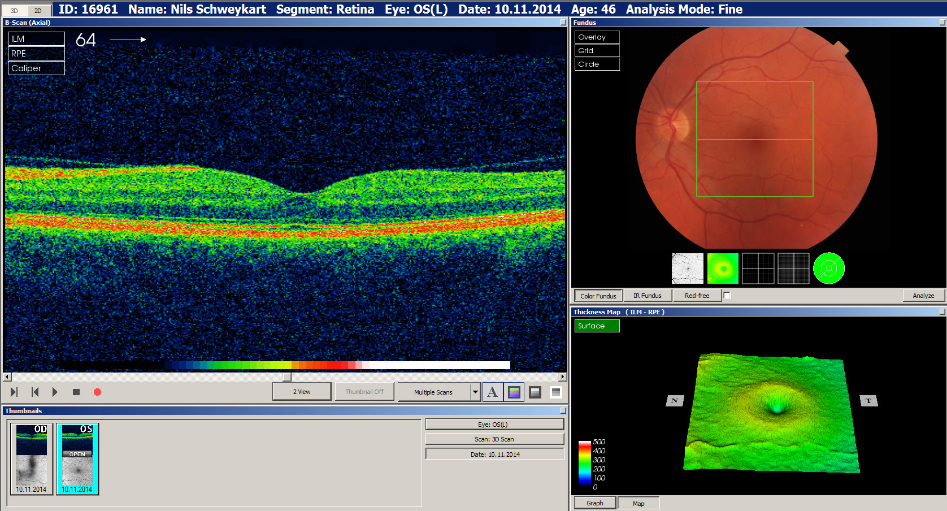Viewport: 947px width, 511px height.
Task: Expand the B-Scan (Axial) panel
Action: point(563,23)
